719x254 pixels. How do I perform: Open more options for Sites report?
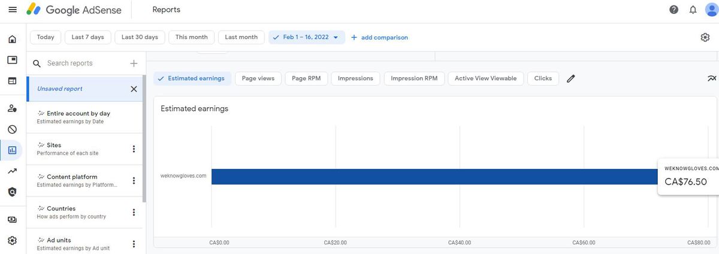[x=134, y=149]
